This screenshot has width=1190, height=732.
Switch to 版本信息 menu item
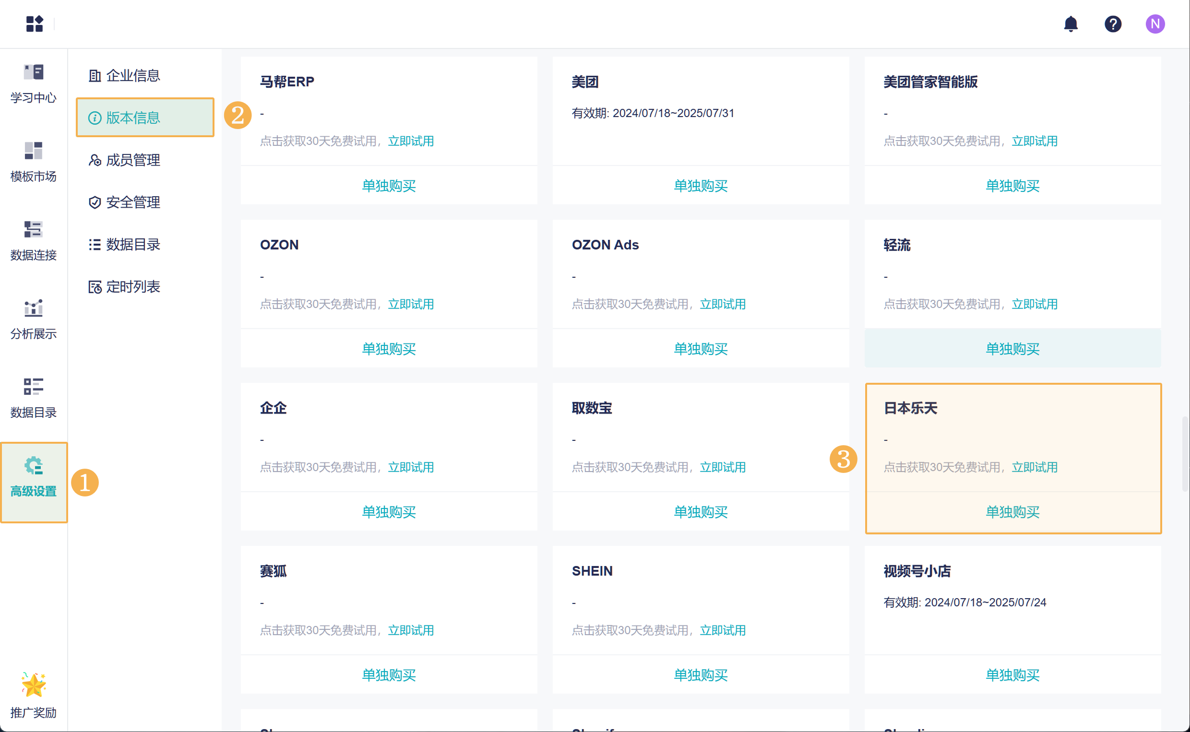132,118
